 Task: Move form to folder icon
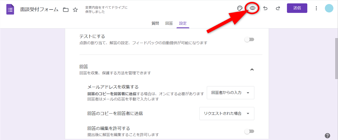click(66, 10)
